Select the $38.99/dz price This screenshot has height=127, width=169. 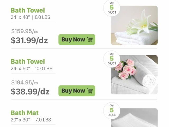pyautogui.click(x=30, y=92)
